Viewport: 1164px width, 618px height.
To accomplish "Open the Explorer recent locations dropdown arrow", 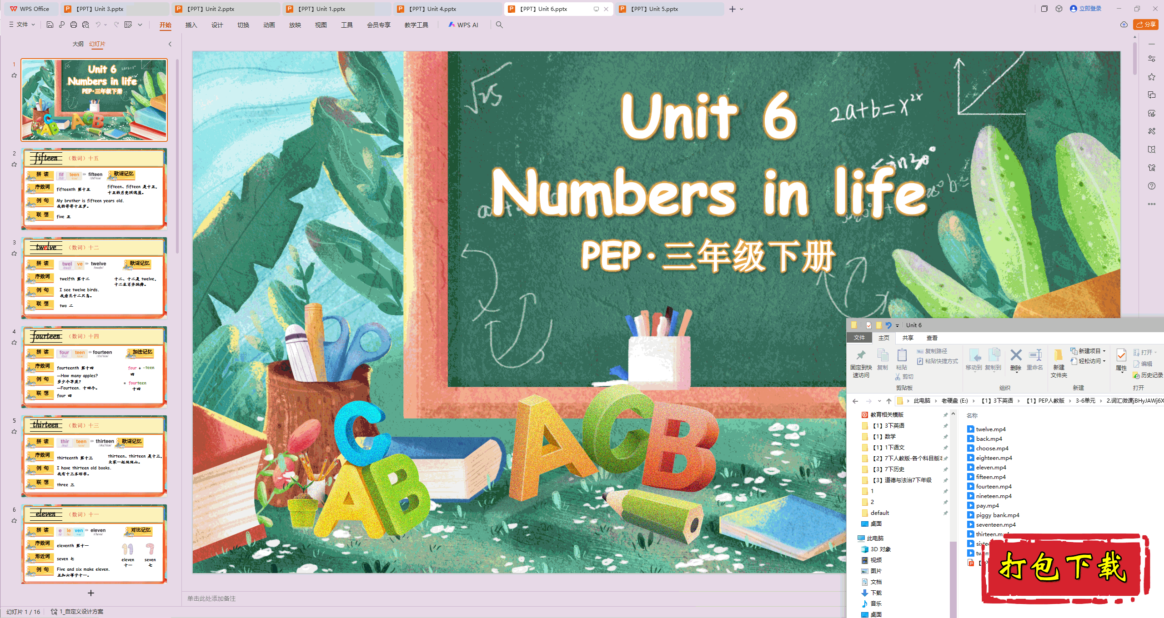I will click(x=879, y=401).
